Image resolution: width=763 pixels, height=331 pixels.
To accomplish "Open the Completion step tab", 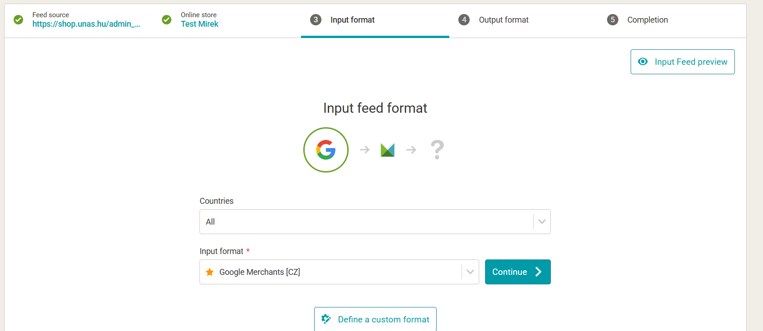I will (647, 20).
